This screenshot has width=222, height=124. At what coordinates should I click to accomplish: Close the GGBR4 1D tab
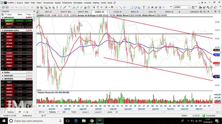click(107, 12)
